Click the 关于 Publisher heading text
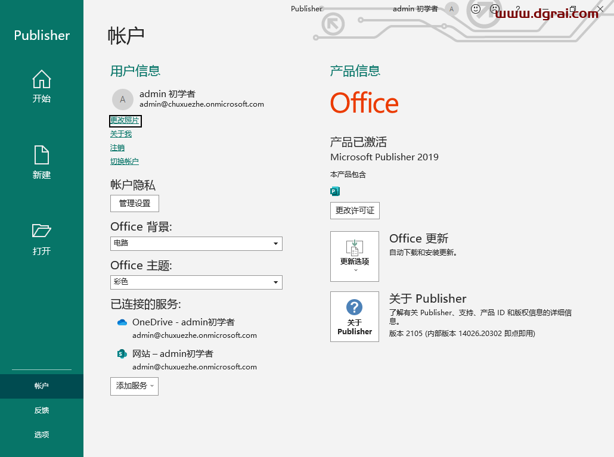This screenshot has width=614, height=457. pos(427,299)
